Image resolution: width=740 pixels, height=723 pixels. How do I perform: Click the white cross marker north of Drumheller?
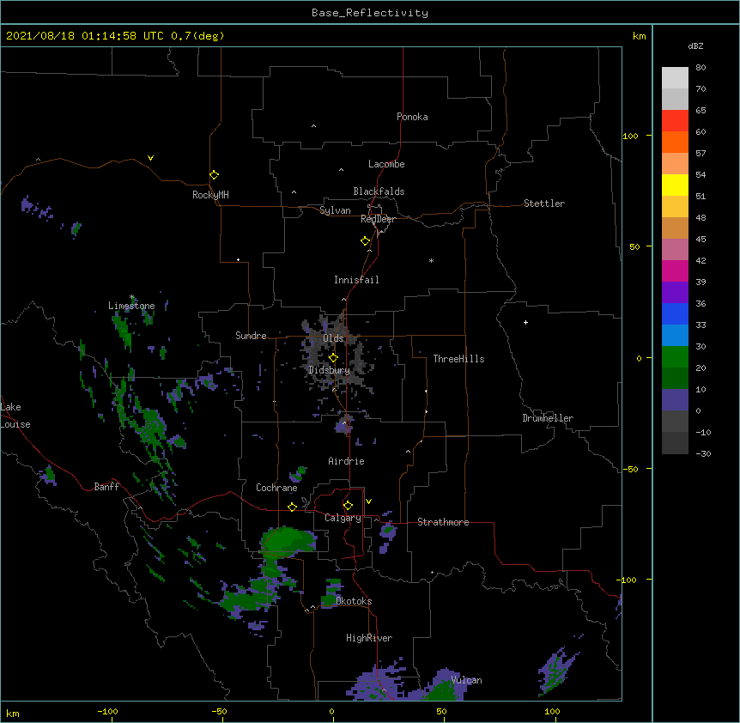pyautogui.click(x=525, y=322)
